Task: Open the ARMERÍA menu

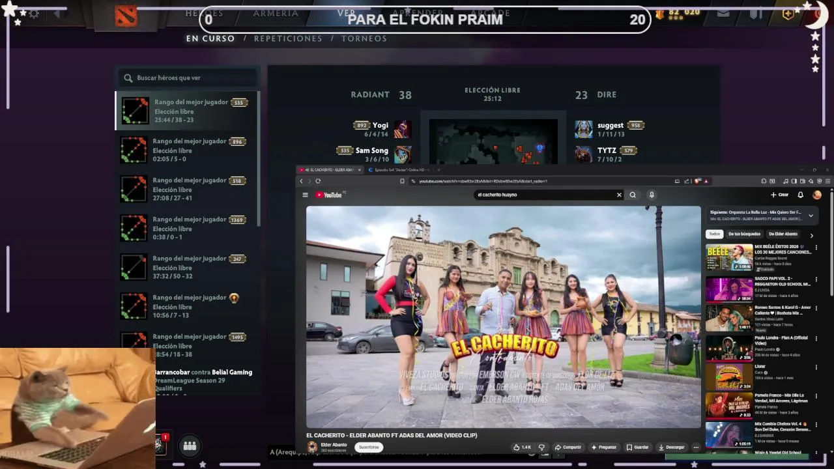Action: point(276,13)
